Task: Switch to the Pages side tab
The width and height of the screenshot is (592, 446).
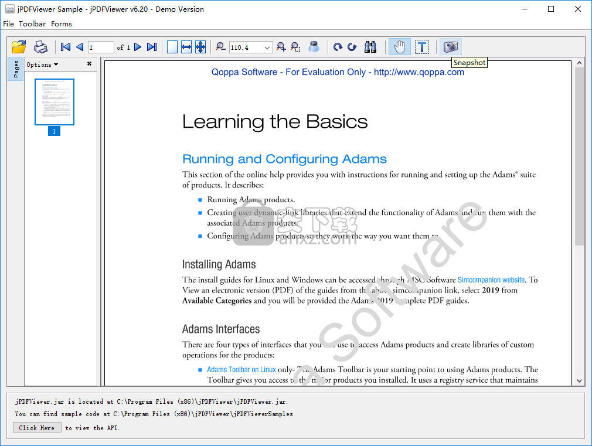Action: tap(16, 69)
